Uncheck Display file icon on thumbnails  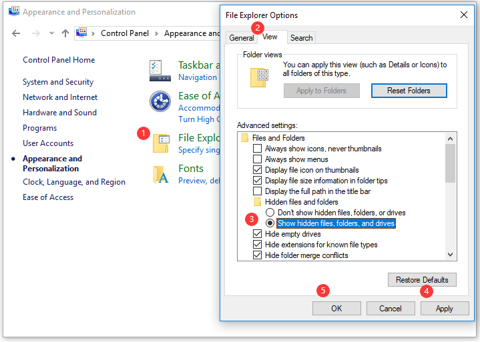point(257,170)
